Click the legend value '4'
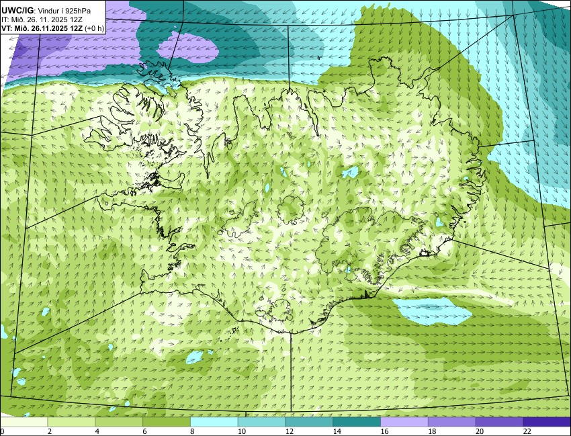Image resolution: width=571 pixels, height=436 pixels. point(97,431)
